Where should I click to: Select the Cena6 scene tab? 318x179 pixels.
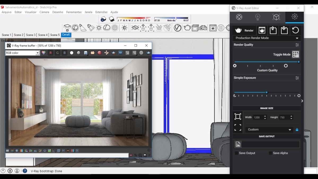click(66, 35)
